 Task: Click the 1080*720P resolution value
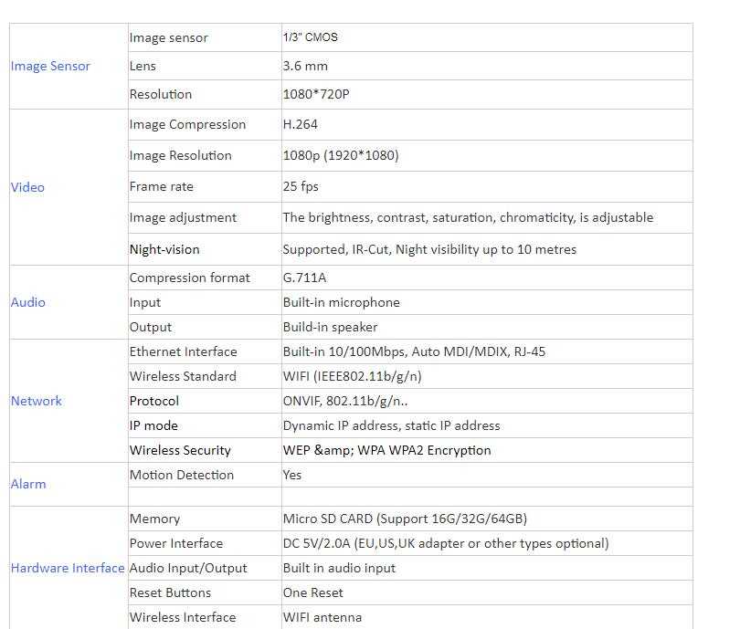point(316,94)
